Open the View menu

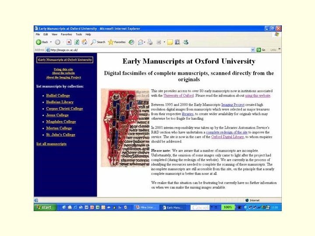54,35
